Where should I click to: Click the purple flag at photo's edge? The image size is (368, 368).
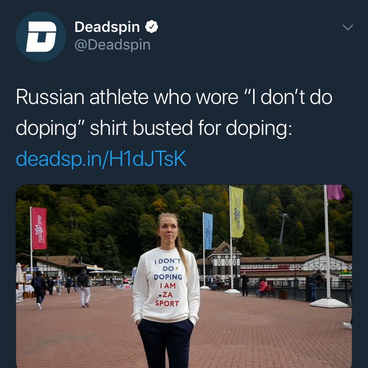pos(335,192)
